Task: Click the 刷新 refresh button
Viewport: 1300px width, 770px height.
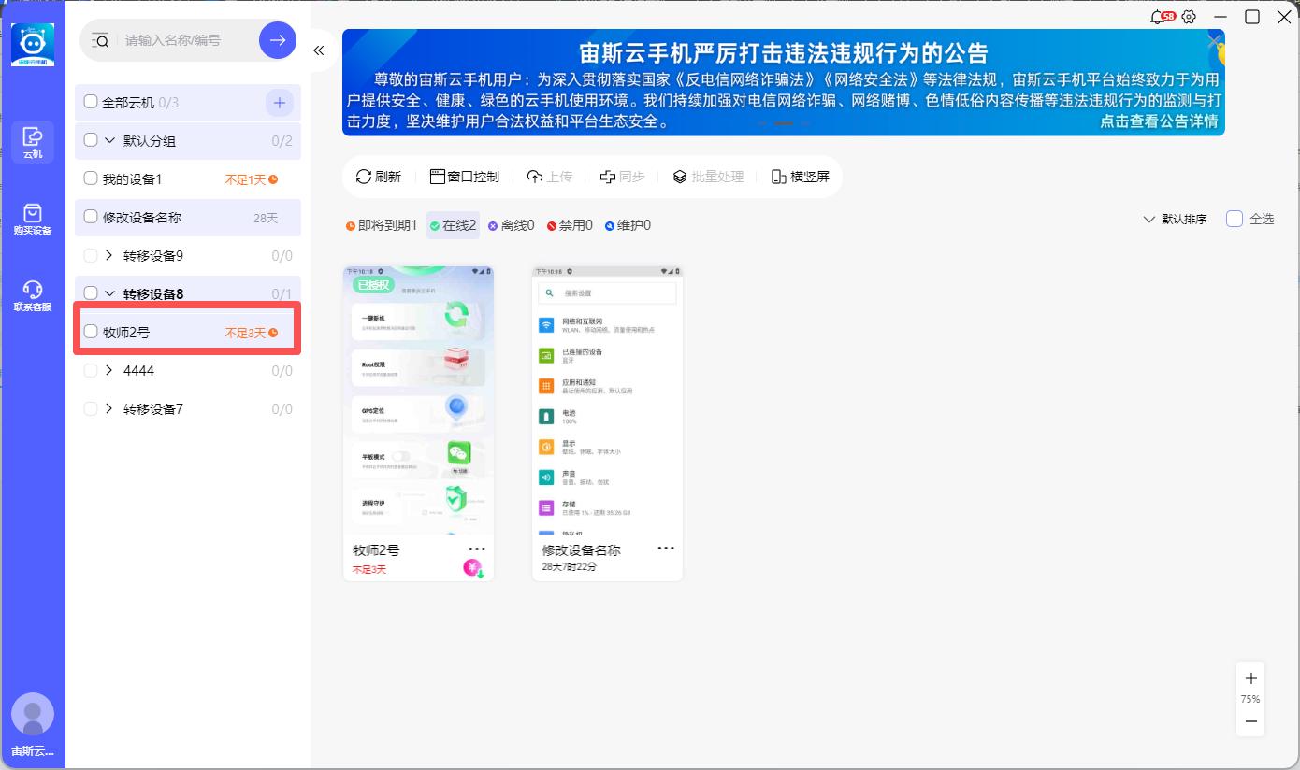Action: (x=379, y=177)
